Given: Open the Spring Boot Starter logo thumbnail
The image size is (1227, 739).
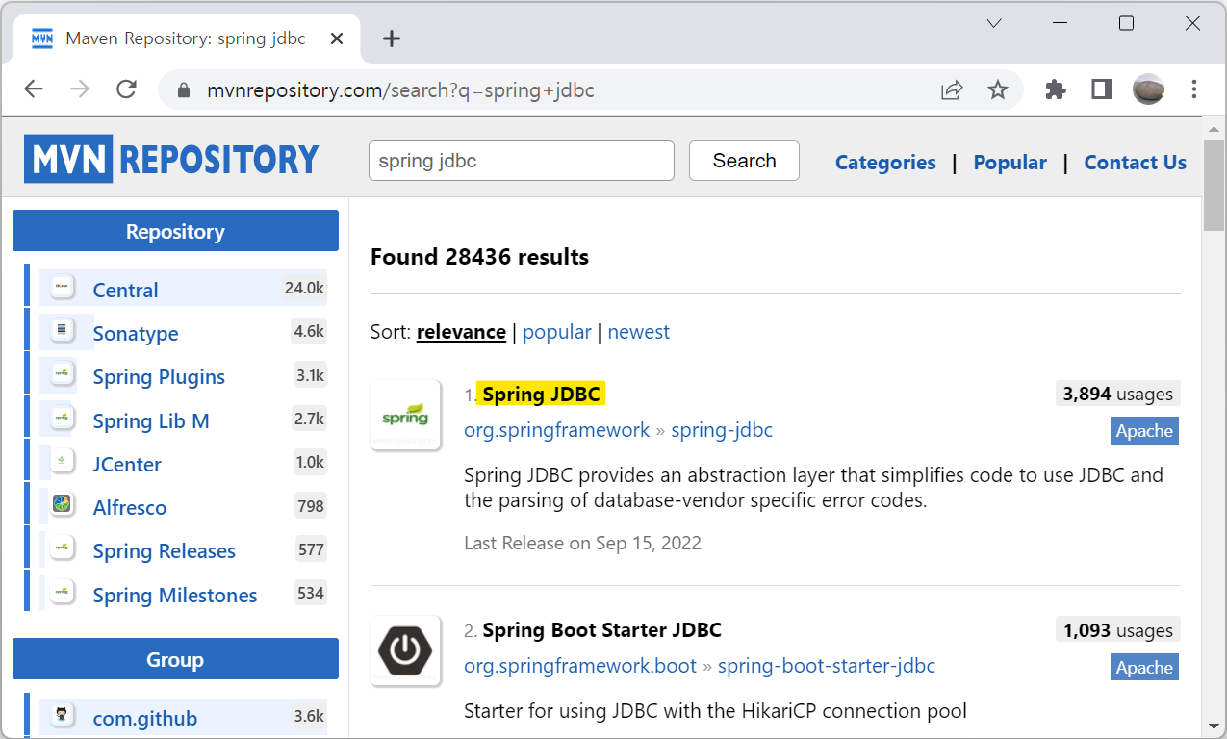Looking at the screenshot, I should (x=405, y=651).
